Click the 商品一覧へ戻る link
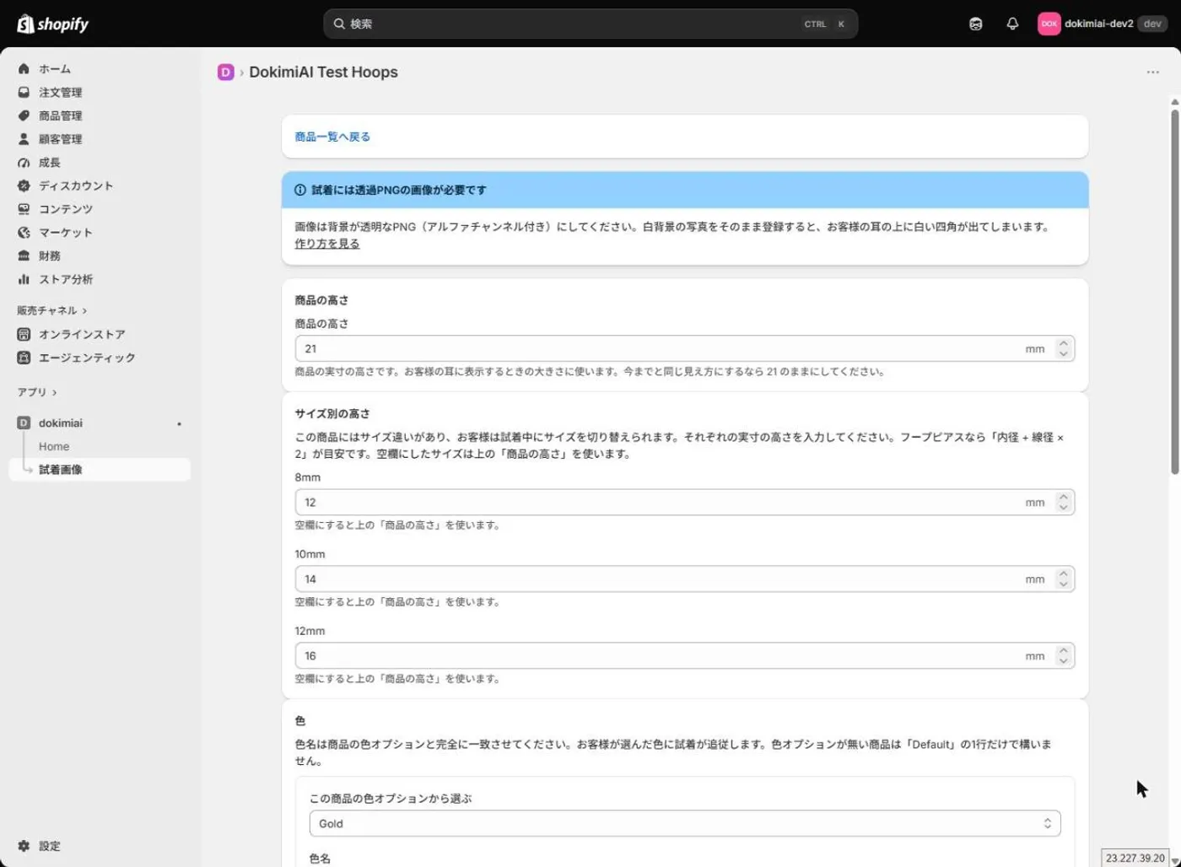 point(332,137)
